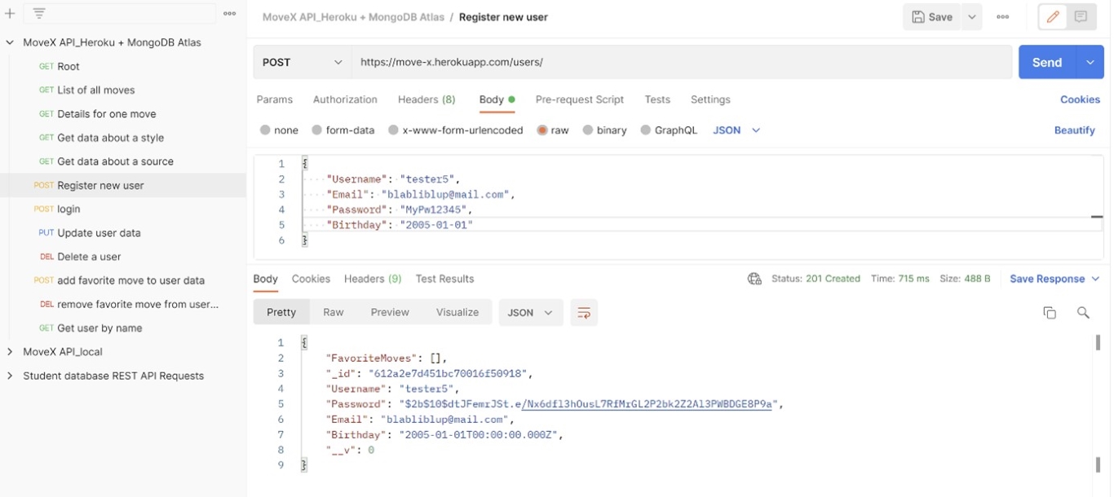Open the Test Results tab
The image size is (1114, 497).
coord(444,279)
